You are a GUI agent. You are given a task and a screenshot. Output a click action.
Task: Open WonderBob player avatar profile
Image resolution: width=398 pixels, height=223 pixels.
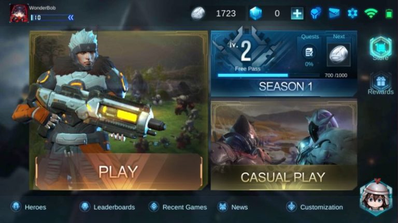click(x=19, y=13)
